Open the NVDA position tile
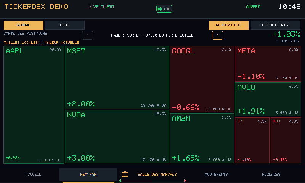Screen dimensions: 305x183 [117, 136]
